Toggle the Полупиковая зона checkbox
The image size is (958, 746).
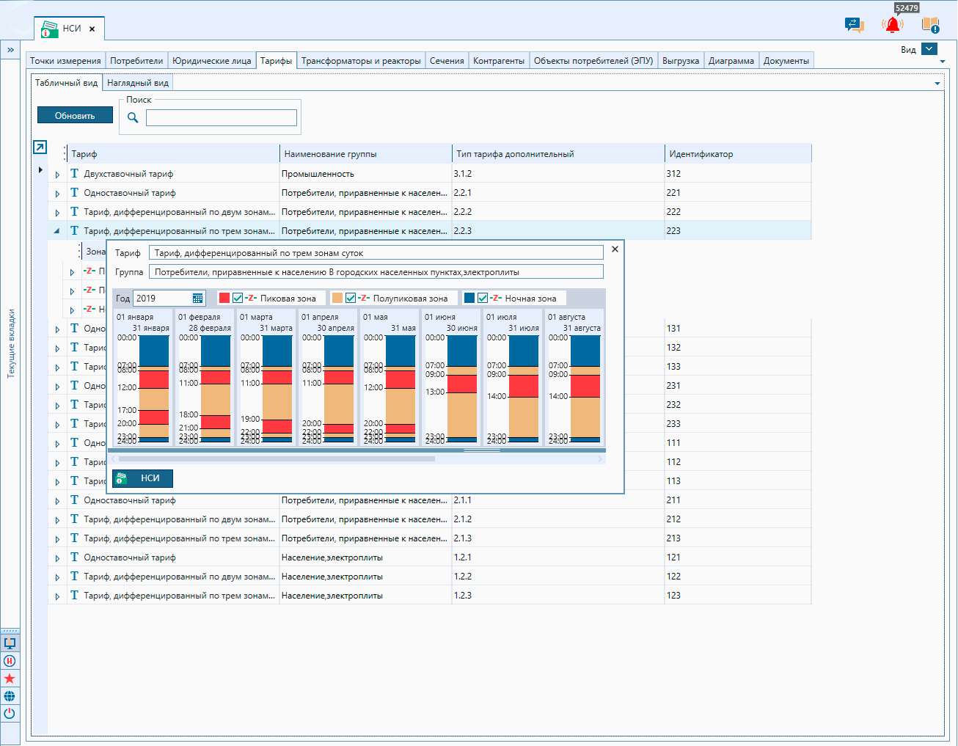(x=351, y=299)
